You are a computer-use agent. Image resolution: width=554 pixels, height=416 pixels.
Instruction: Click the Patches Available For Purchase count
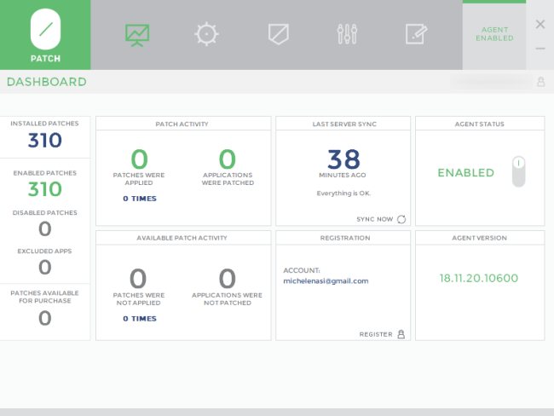point(45,318)
